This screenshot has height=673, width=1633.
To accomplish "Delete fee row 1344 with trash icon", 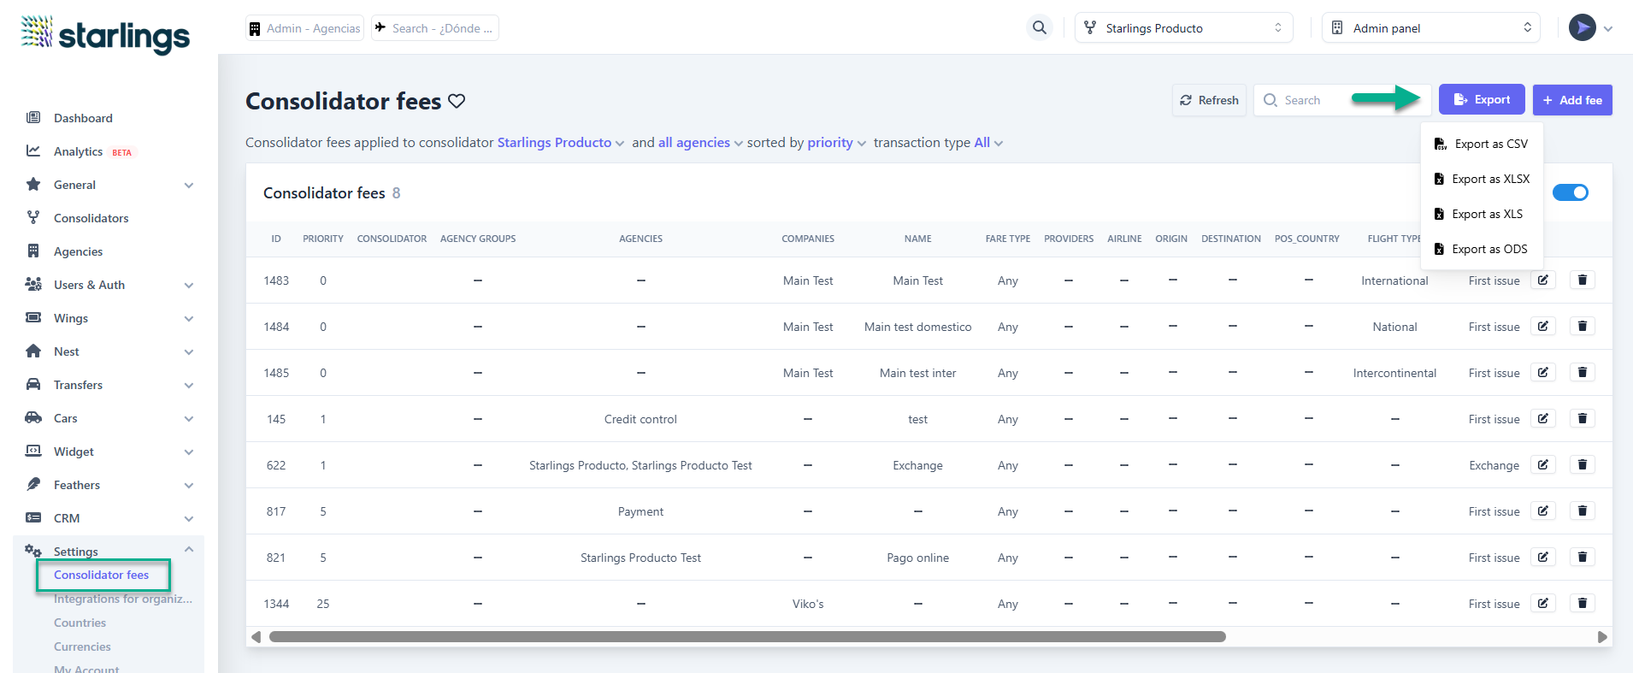I will [1582, 604].
